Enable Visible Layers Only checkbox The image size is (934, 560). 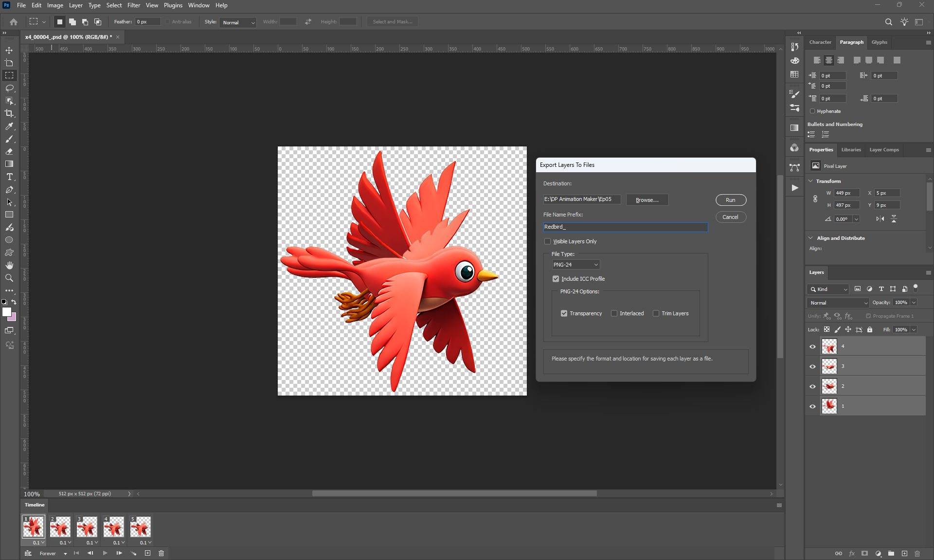click(548, 241)
